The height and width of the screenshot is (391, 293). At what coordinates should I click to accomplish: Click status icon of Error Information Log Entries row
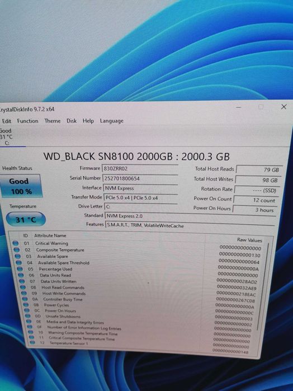[30, 327]
